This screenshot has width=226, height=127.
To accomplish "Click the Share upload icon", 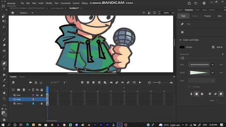I will point(189,3).
